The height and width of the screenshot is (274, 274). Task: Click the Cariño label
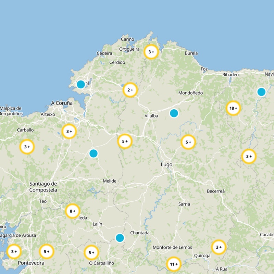point(127,39)
